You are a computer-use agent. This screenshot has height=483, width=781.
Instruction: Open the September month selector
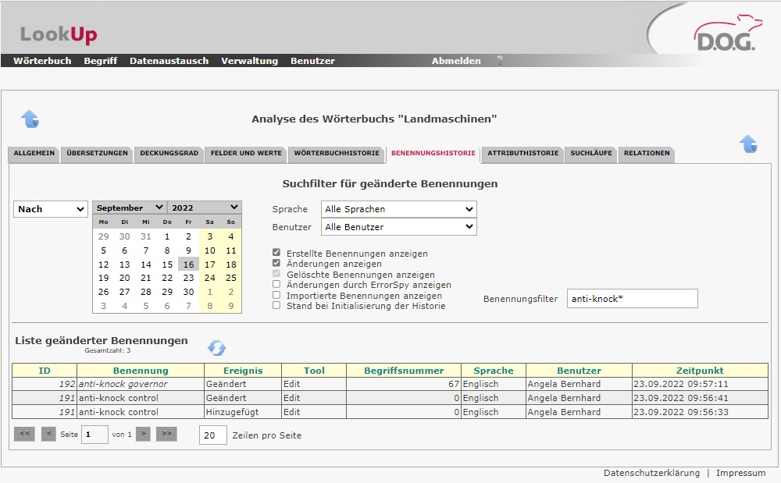(130, 208)
